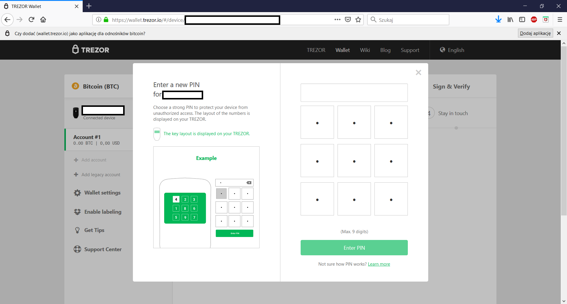The height and width of the screenshot is (304, 567).
Task: Reload the page
Action: 32,20
